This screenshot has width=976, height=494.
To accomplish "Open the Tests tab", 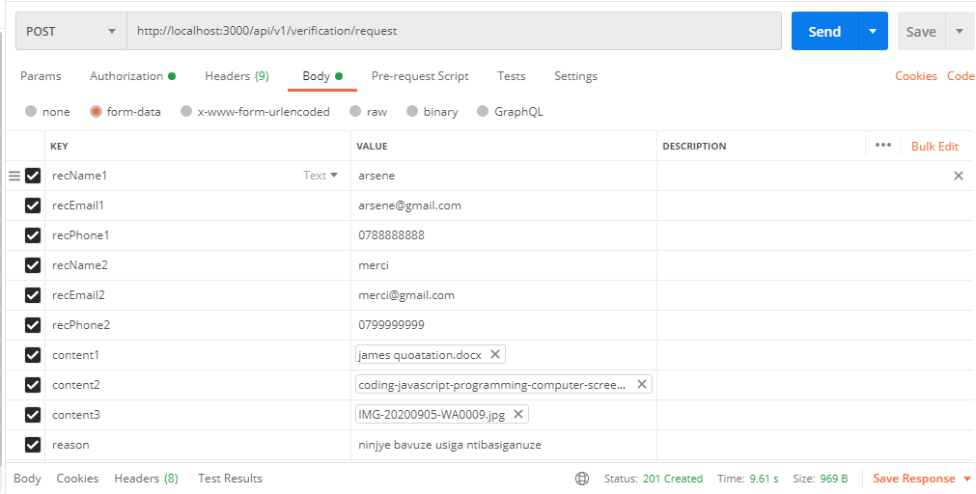I will point(511,76).
